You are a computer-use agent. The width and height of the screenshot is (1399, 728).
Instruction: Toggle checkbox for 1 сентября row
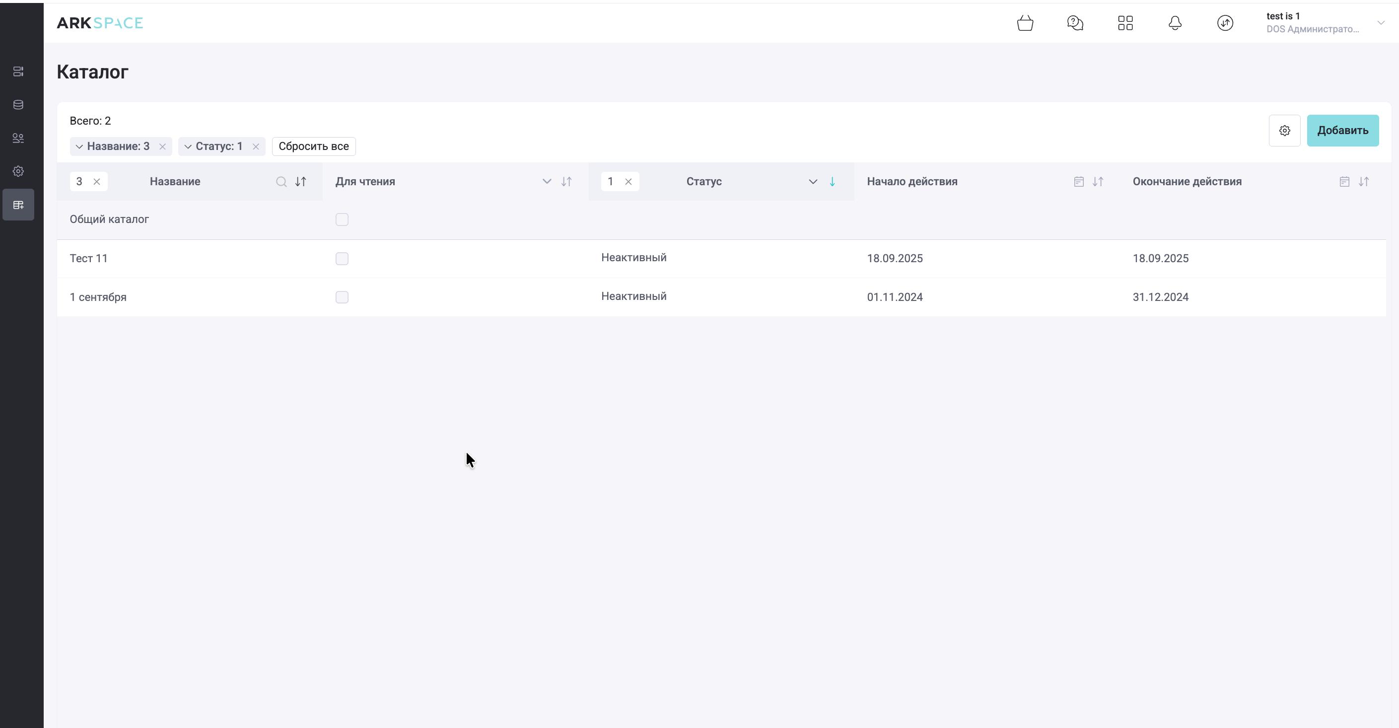[342, 297]
